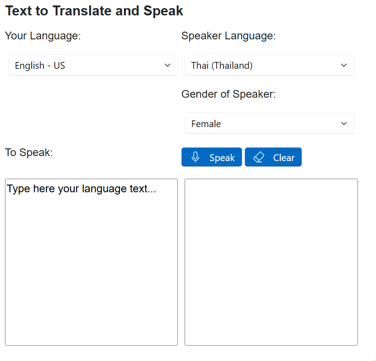Select the To Speak label area
Screen dimensions: 376x361
tap(29, 152)
